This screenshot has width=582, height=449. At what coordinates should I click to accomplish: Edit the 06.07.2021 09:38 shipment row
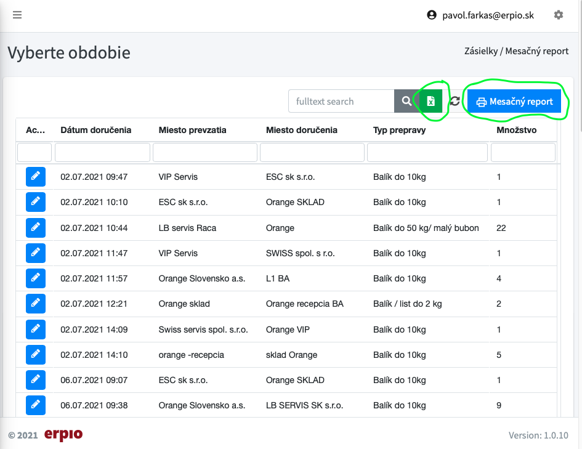point(36,405)
